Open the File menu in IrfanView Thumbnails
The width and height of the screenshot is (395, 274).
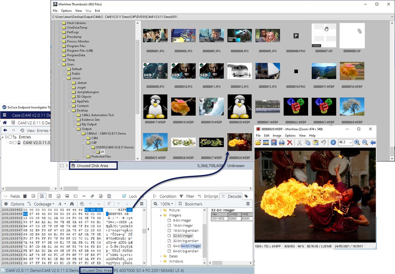click(x=55, y=11)
